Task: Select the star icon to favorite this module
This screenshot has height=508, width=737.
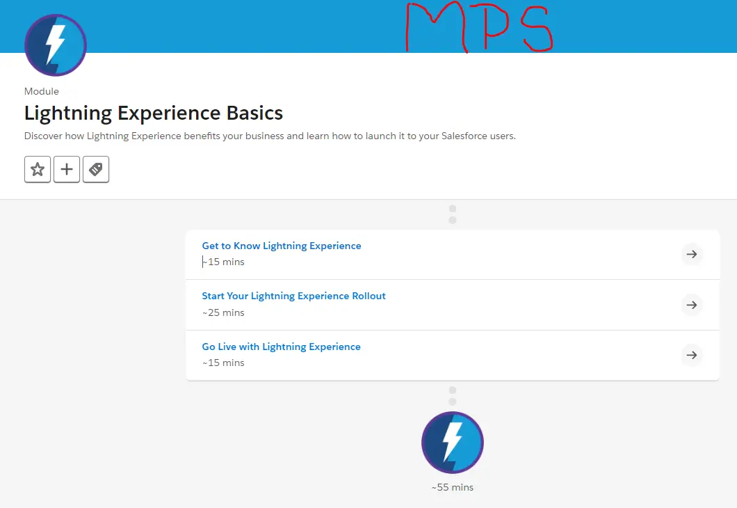Action: [37, 169]
